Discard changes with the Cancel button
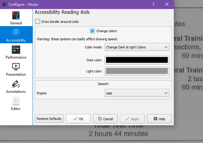This screenshot has height=143, width=203. point(105,119)
